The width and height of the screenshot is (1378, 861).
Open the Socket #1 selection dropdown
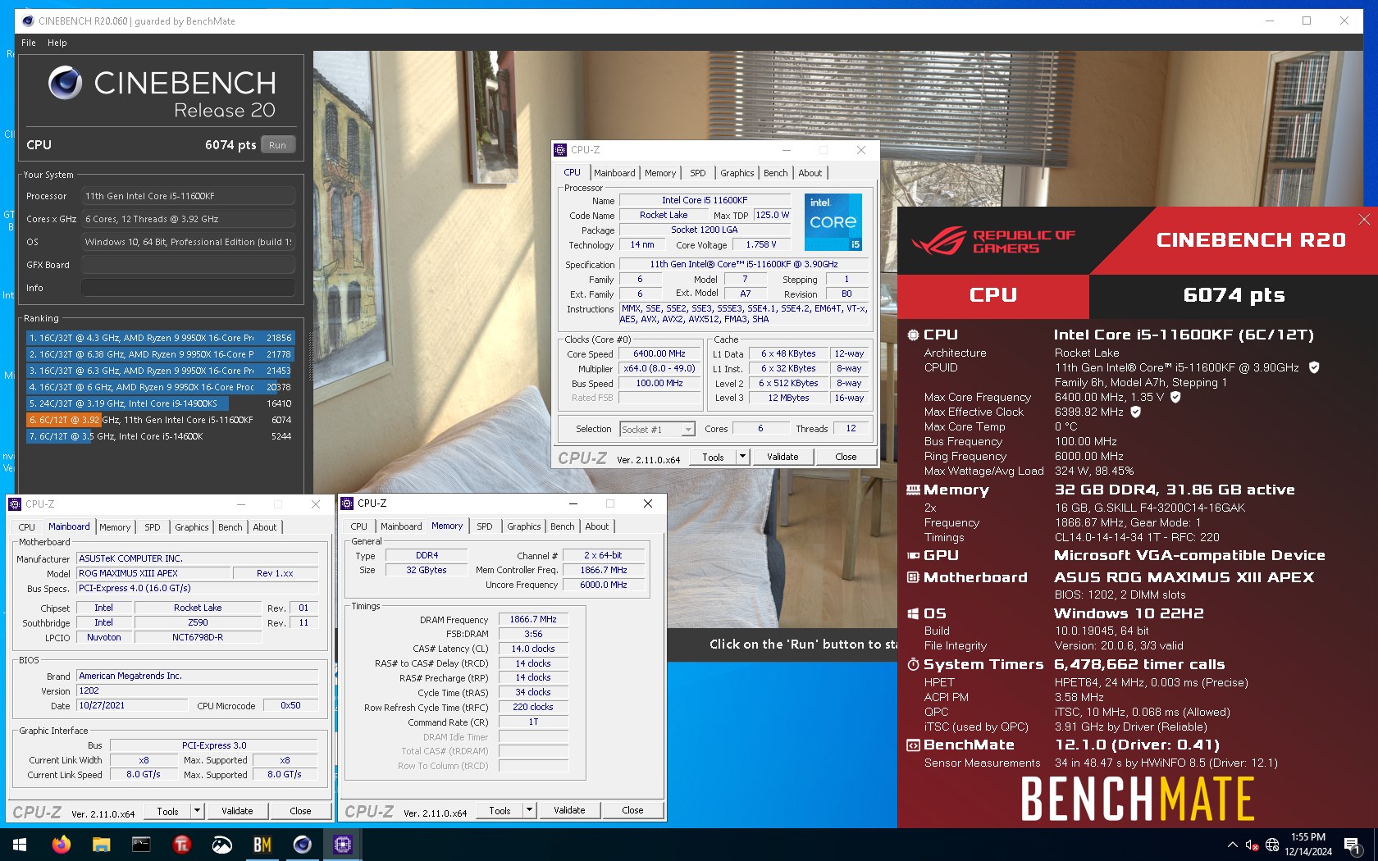click(x=688, y=429)
